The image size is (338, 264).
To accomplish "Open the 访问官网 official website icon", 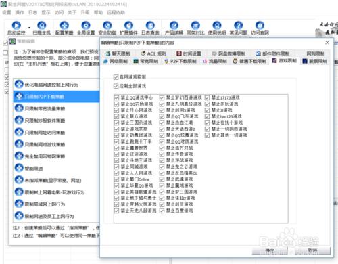I will click(x=260, y=25).
